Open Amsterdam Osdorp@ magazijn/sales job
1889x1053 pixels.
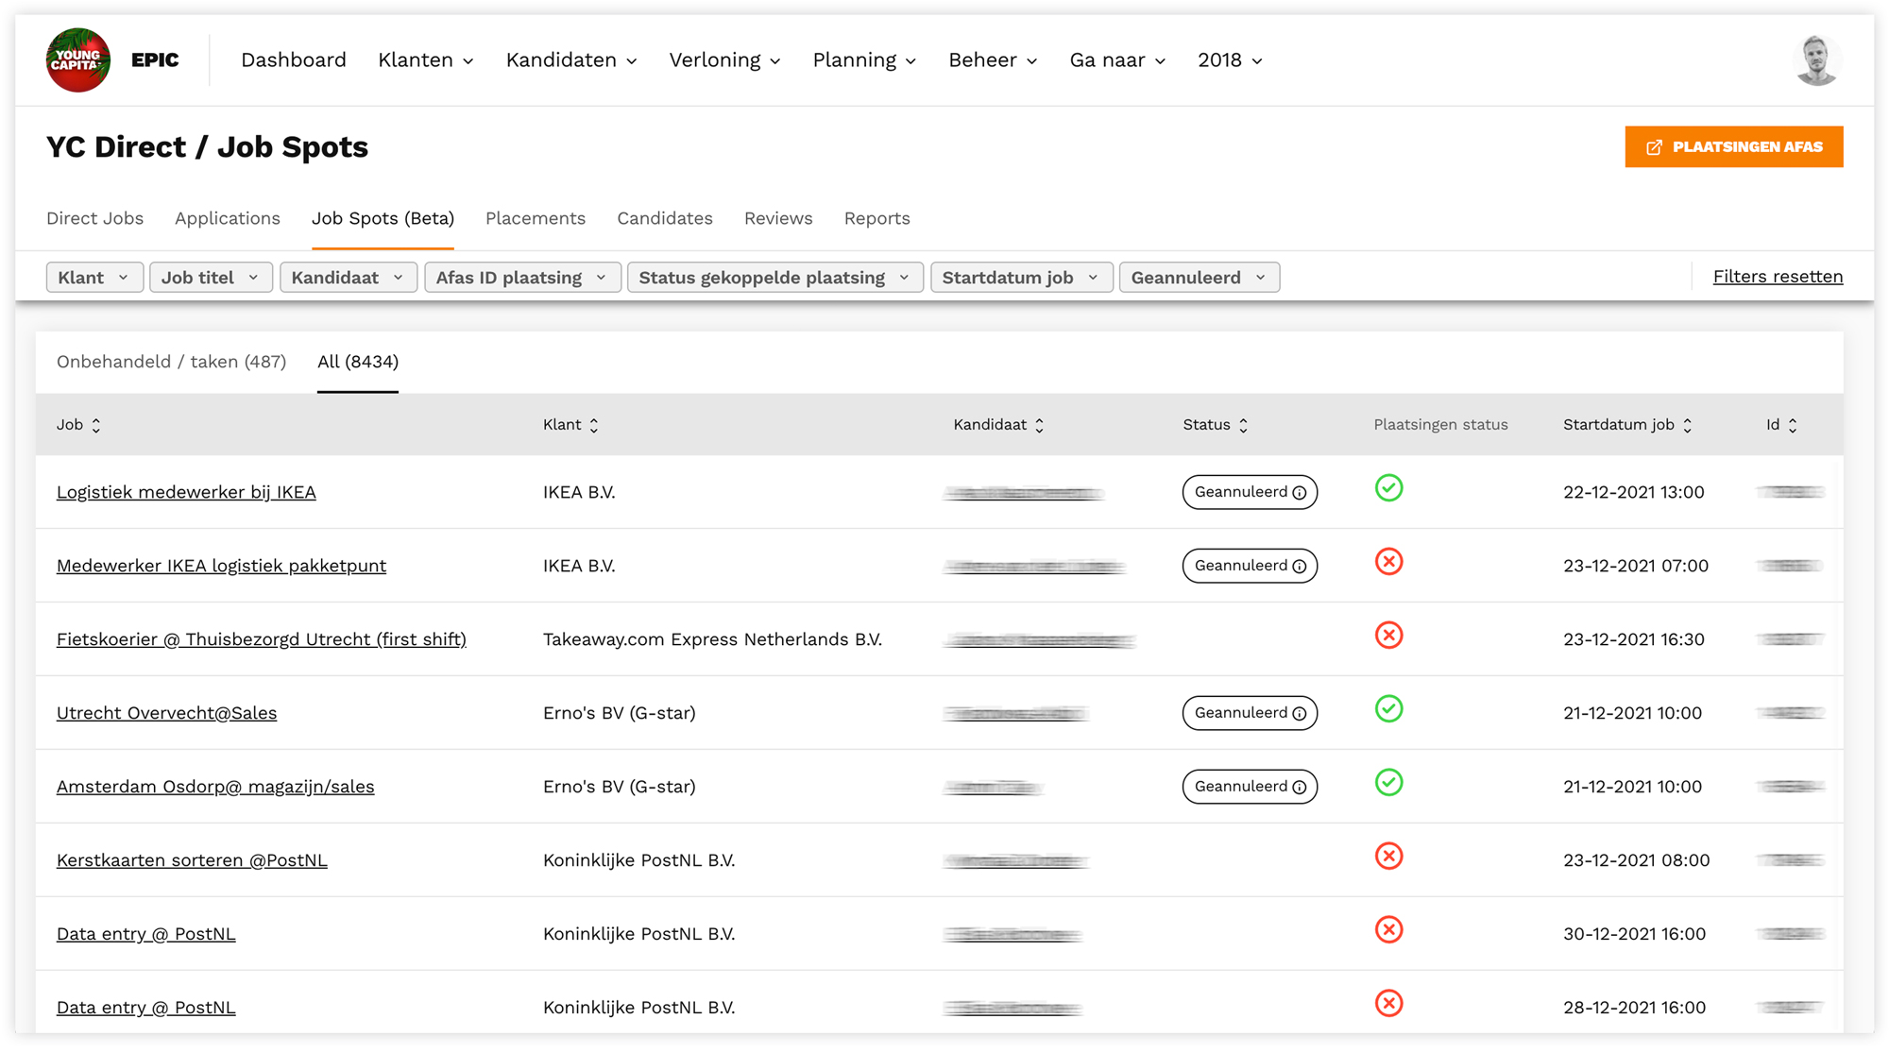215,788
